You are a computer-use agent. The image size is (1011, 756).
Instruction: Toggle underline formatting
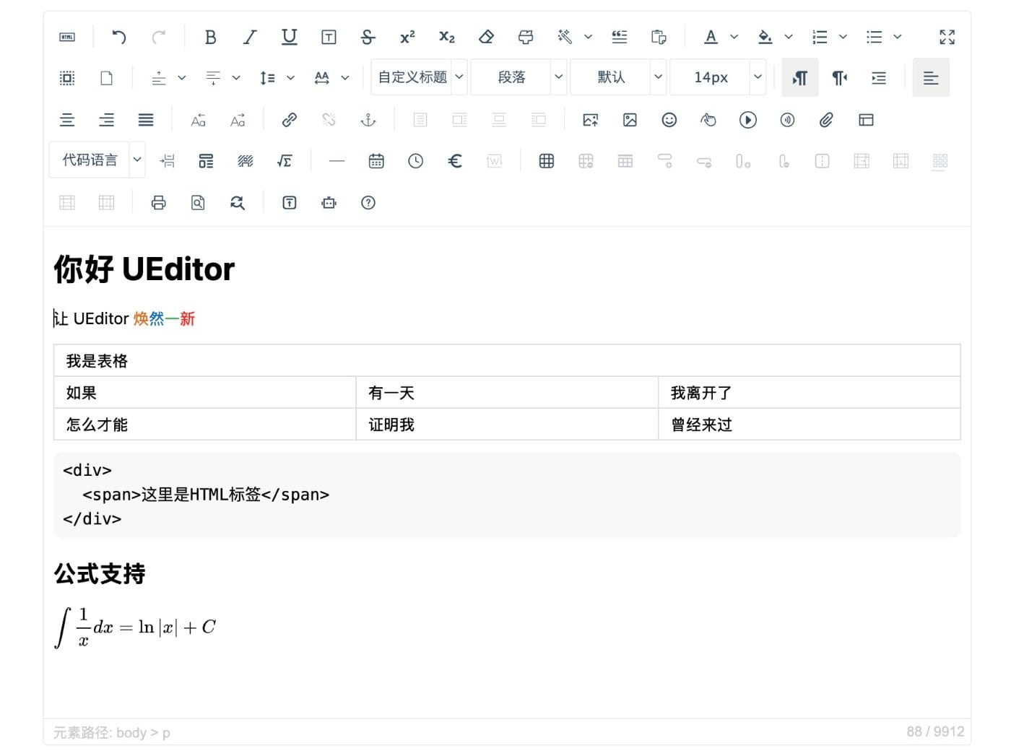click(x=290, y=37)
